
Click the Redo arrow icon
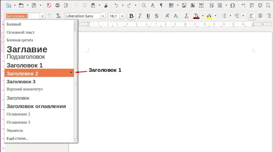pos(129,5)
